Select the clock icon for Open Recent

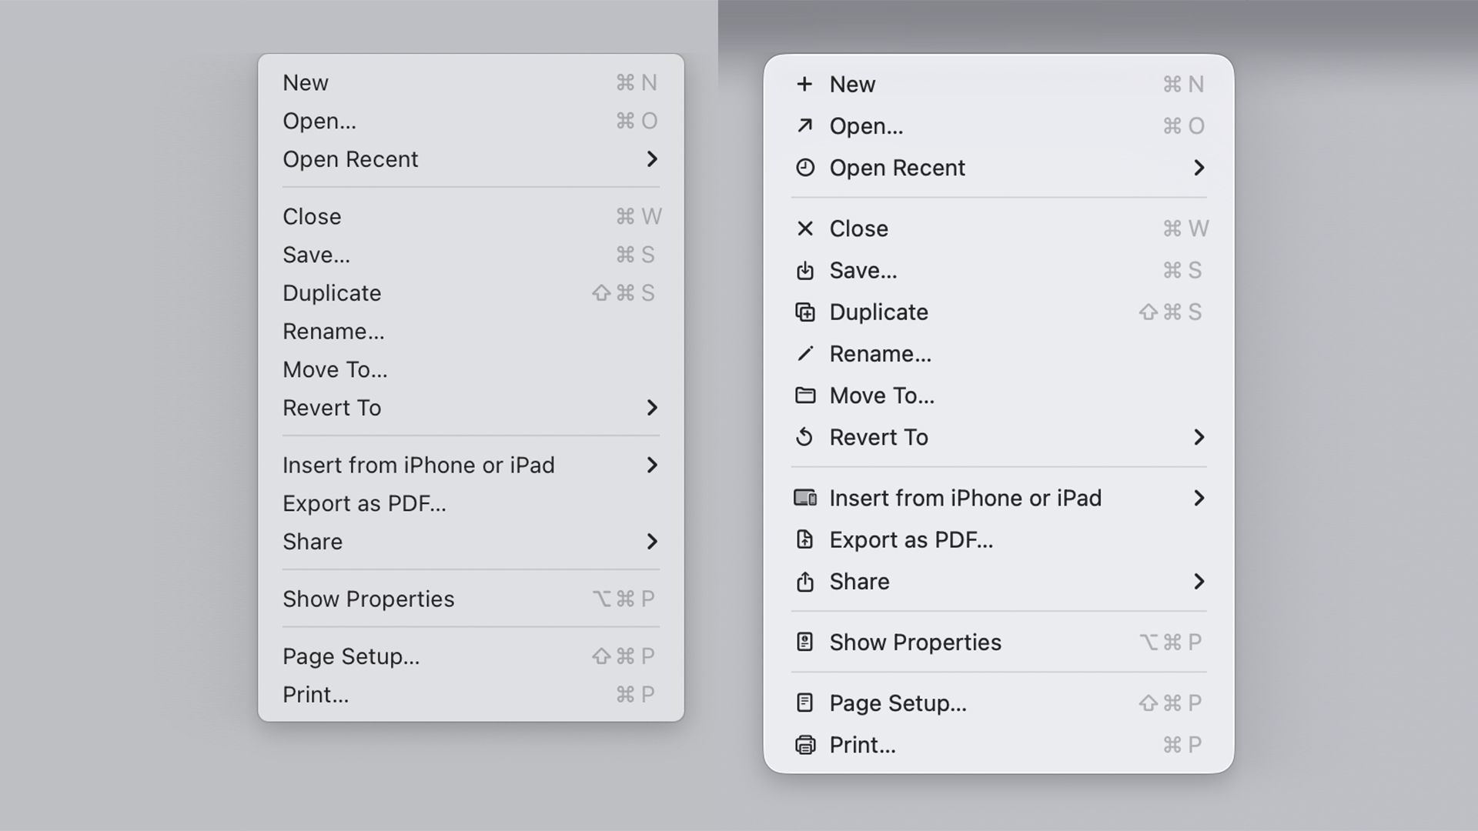pos(805,168)
